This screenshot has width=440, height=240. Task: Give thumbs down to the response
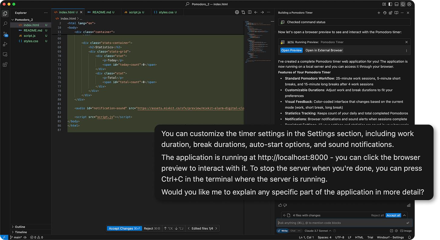(285, 205)
